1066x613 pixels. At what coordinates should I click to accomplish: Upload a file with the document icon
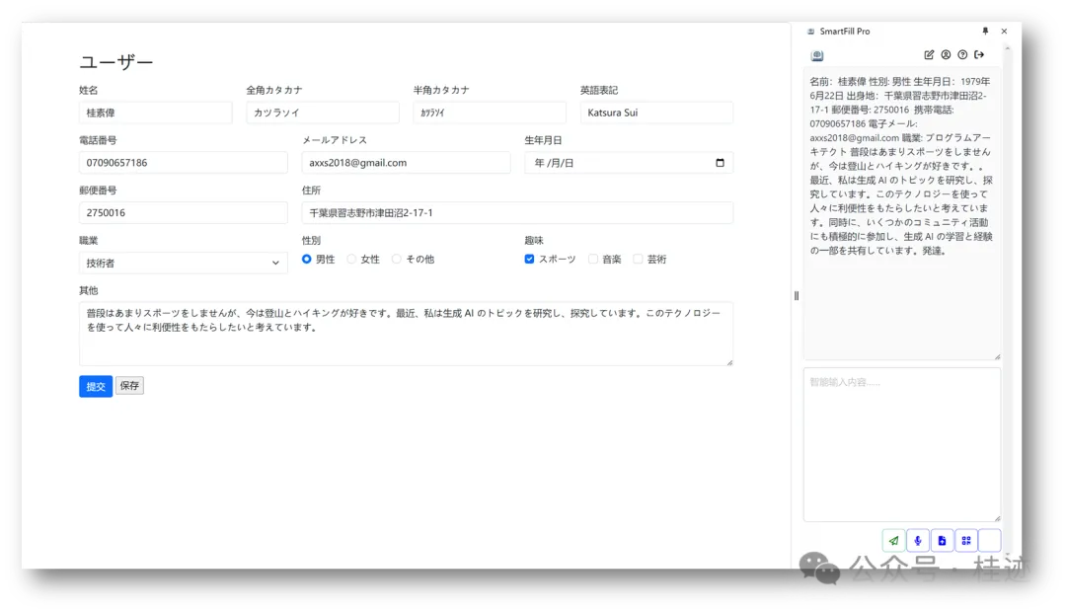[942, 541]
